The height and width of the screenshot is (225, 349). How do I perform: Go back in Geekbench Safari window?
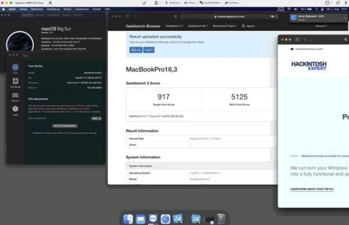pyautogui.click(x=135, y=16)
